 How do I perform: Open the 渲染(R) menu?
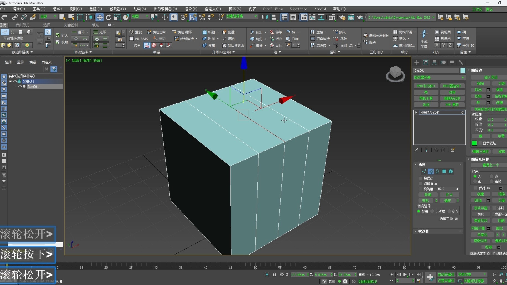(x=191, y=9)
